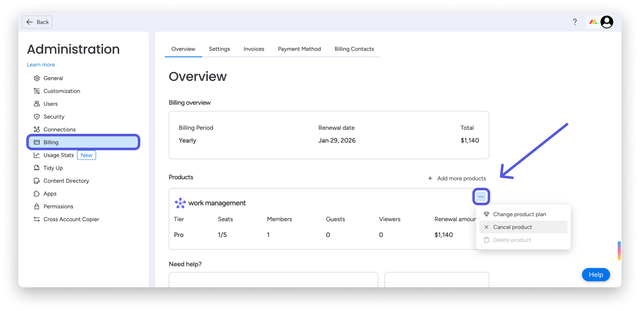Open the work management three-dot menu
This screenshot has height=311, width=640.
point(481,197)
